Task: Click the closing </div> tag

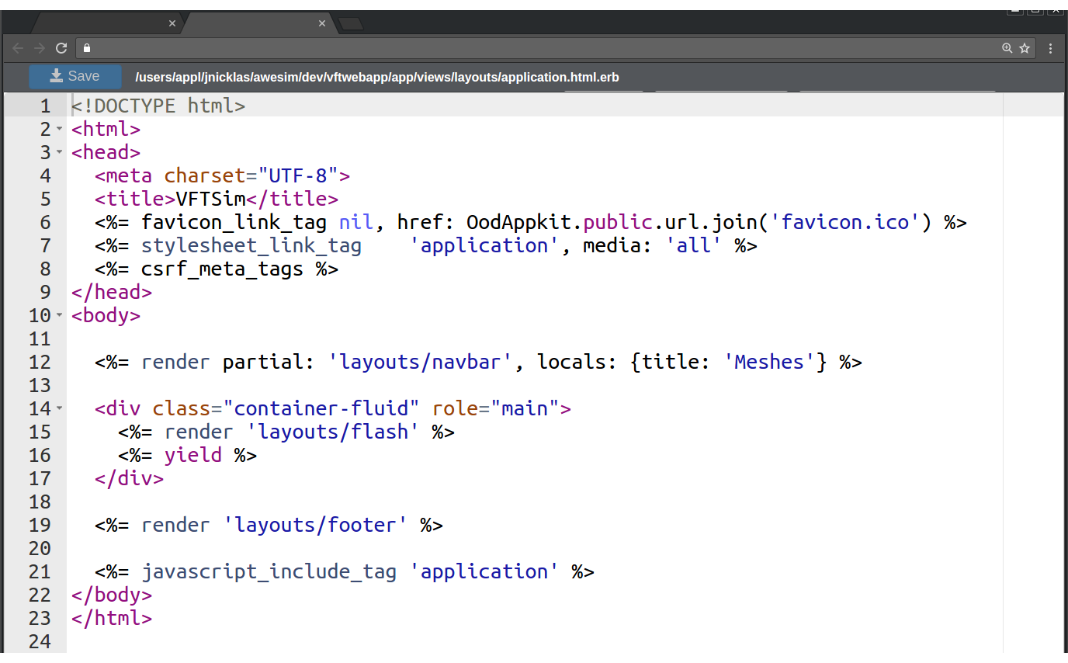Action: pyautogui.click(x=130, y=478)
